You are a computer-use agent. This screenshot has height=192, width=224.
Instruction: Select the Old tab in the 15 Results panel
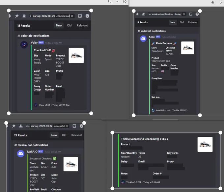tap(69, 26)
